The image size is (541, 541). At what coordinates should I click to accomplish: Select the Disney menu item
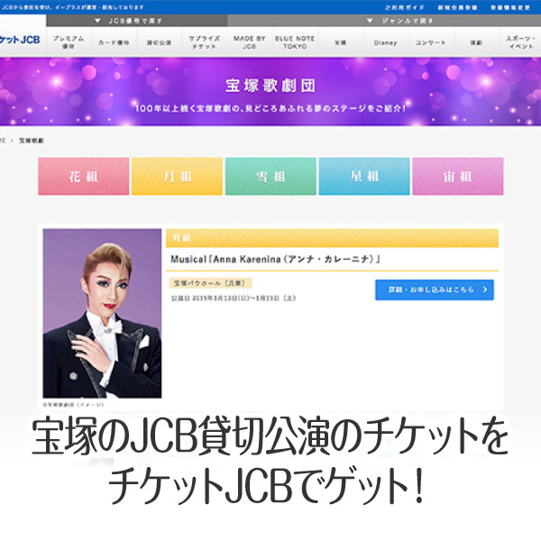385,42
